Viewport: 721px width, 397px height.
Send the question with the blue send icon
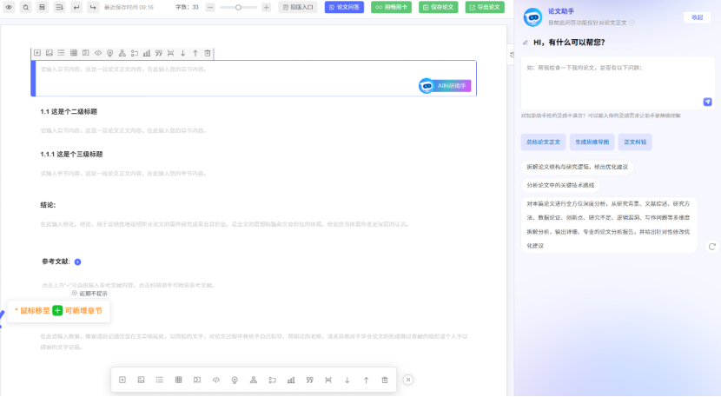[x=708, y=102]
